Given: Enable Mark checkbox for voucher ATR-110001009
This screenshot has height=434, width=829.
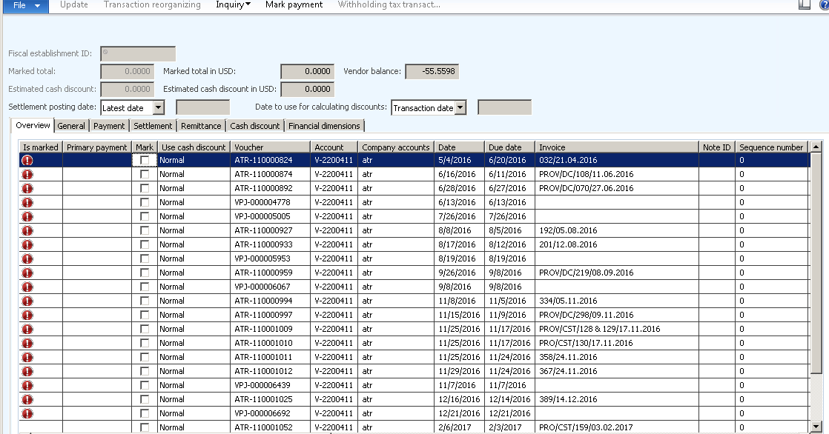Looking at the screenshot, I should tap(145, 329).
